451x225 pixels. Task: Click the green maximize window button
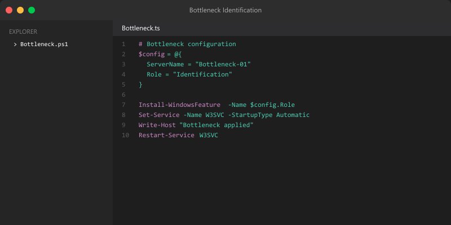click(x=32, y=10)
